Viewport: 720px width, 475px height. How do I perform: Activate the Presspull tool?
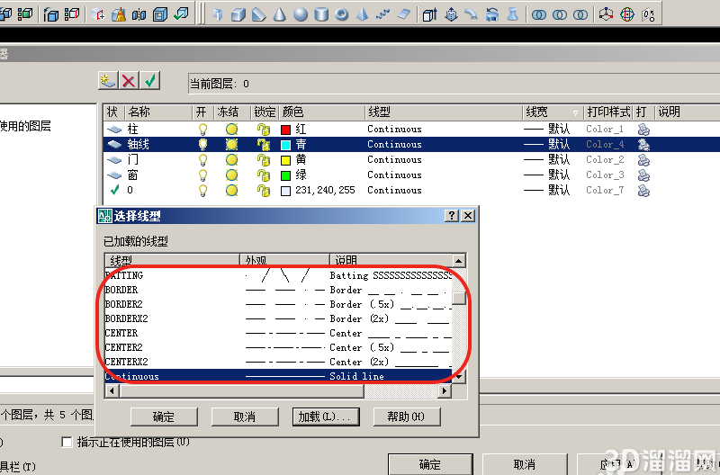coord(452,14)
